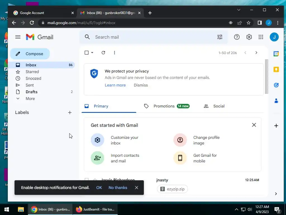Close the desktop notifications prompt
The height and width of the screenshot is (215, 286).
coord(136,188)
